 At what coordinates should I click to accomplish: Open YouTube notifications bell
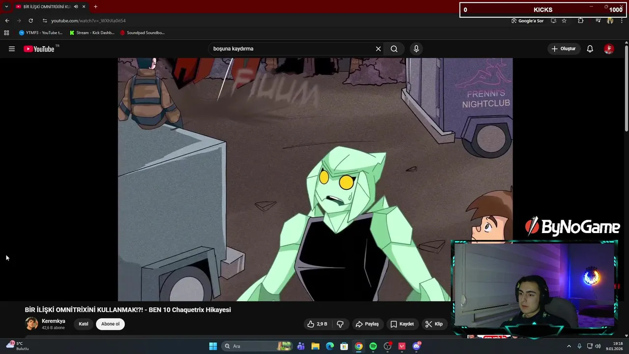590,49
